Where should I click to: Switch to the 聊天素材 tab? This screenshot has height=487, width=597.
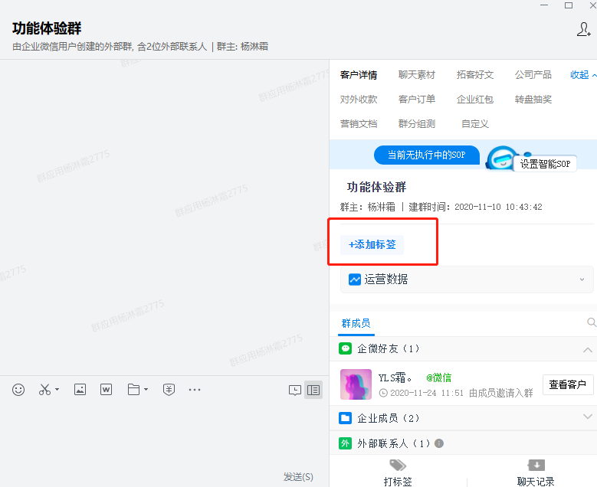coord(416,75)
